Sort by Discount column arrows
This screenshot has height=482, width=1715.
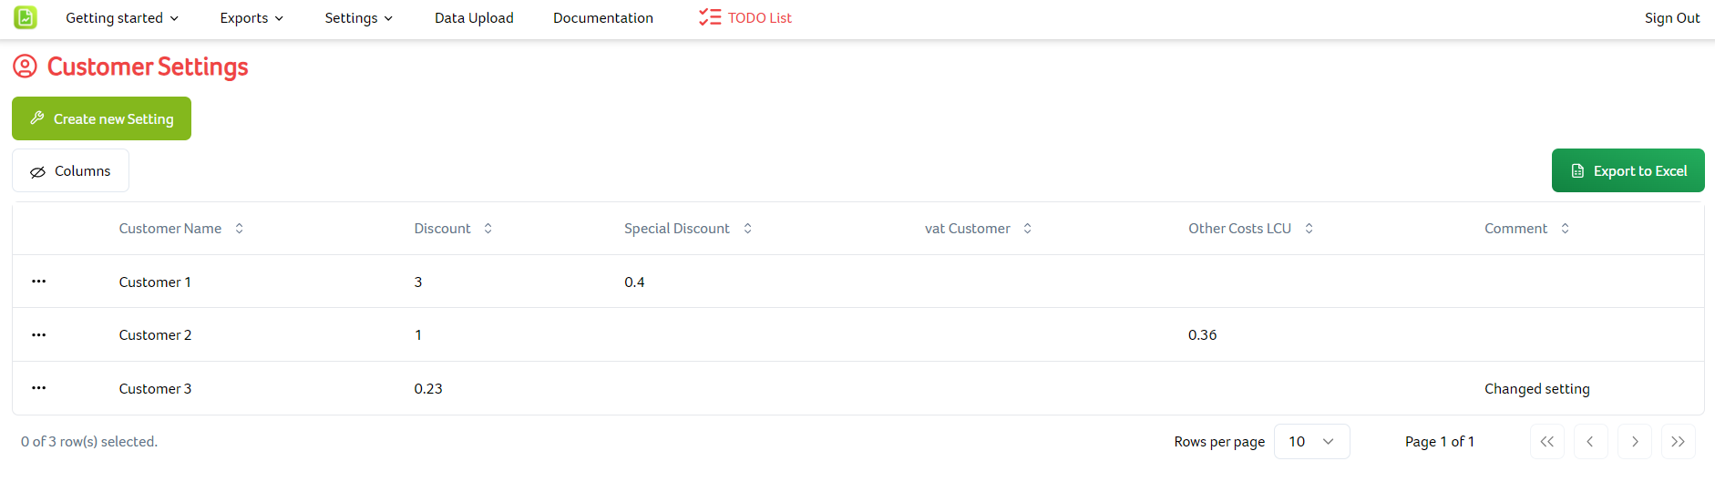coord(488,229)
